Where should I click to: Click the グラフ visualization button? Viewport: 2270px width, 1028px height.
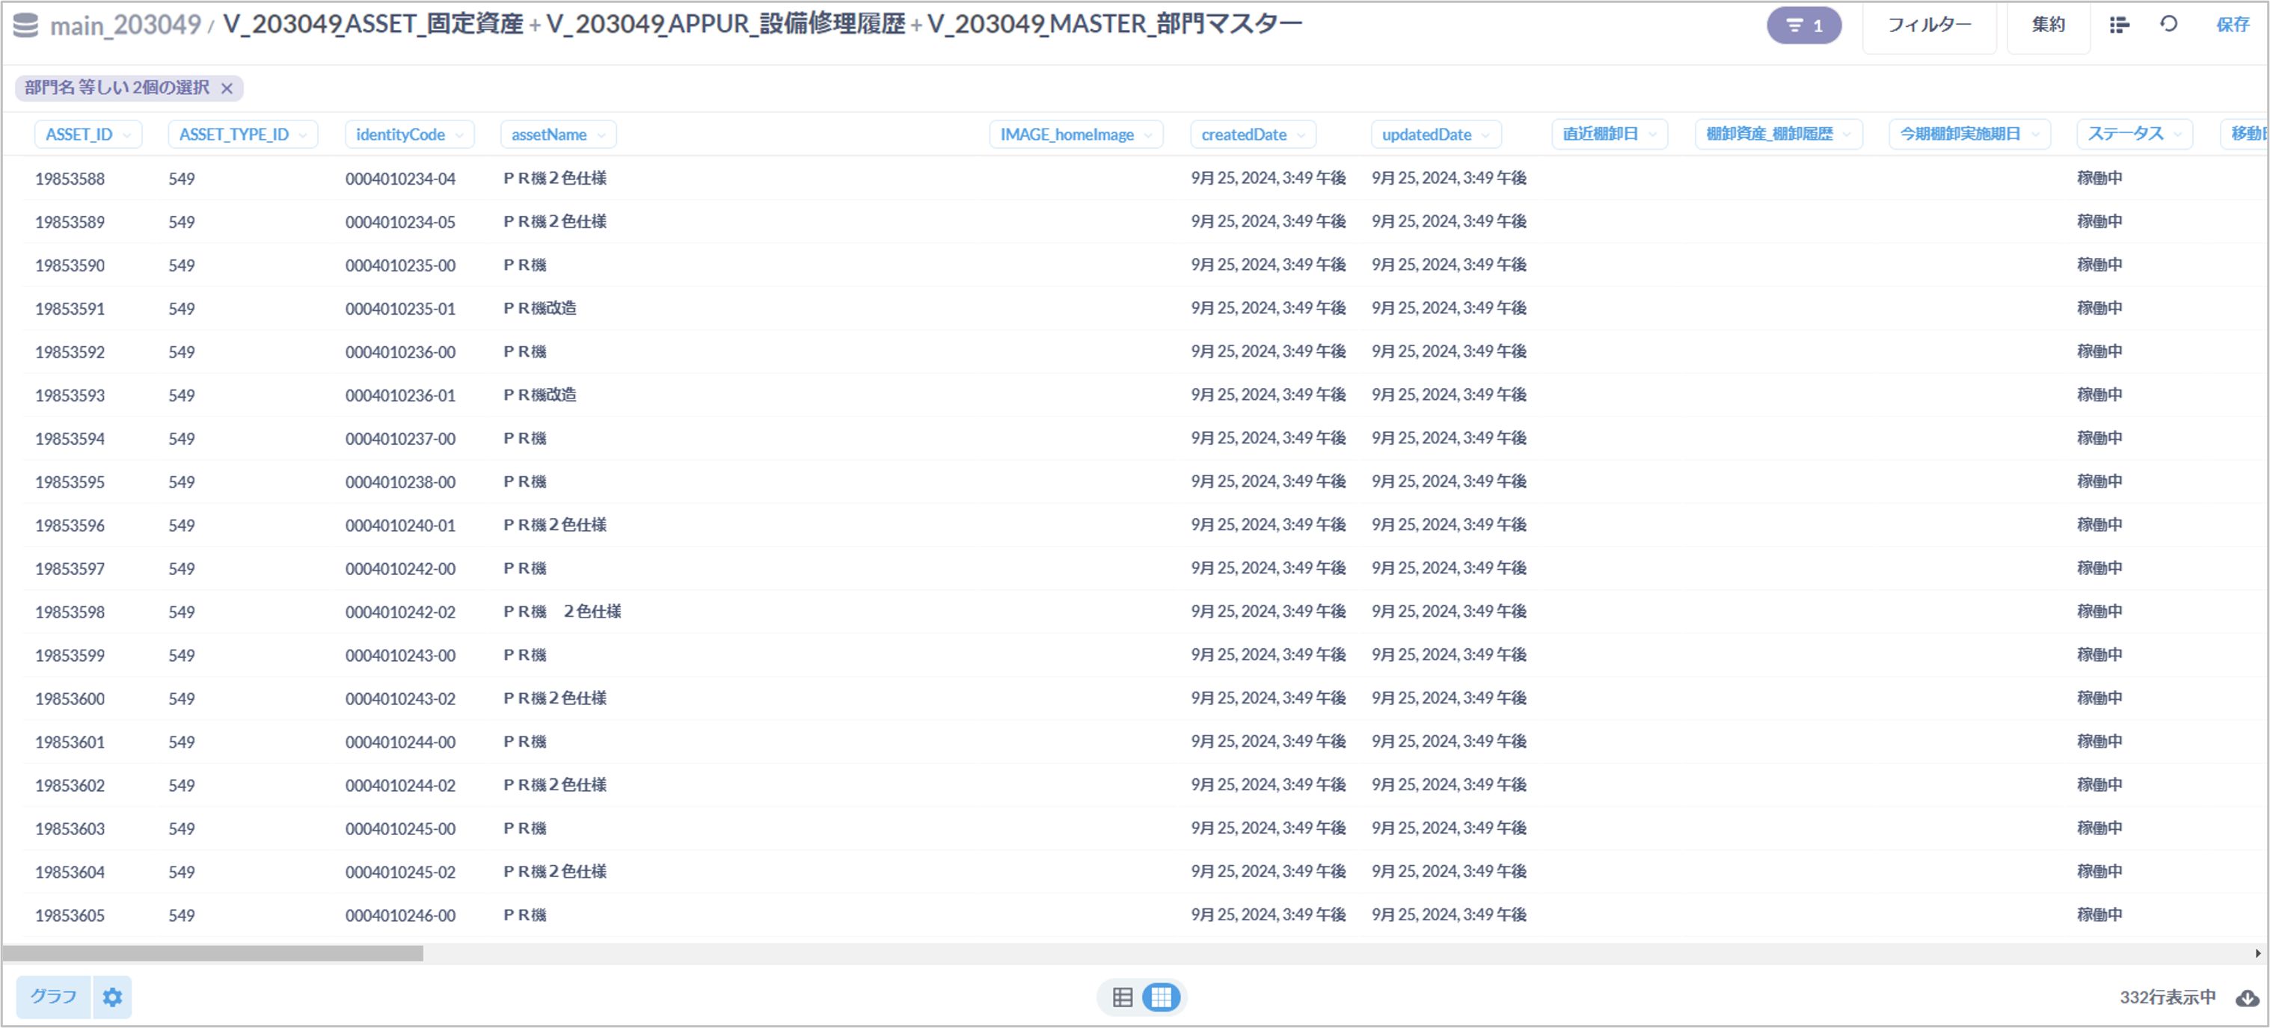pyautogui.click(x=53, y=997)
